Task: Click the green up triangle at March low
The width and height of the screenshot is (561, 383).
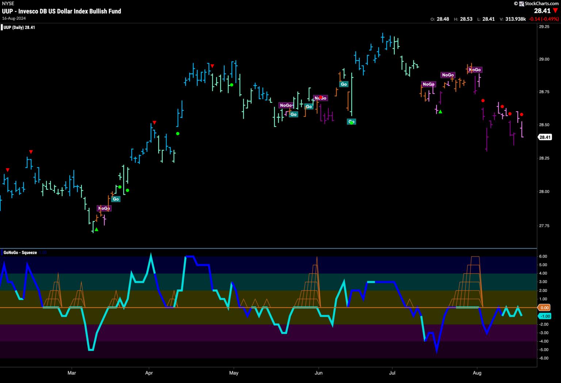Action: tap(96, 230)
